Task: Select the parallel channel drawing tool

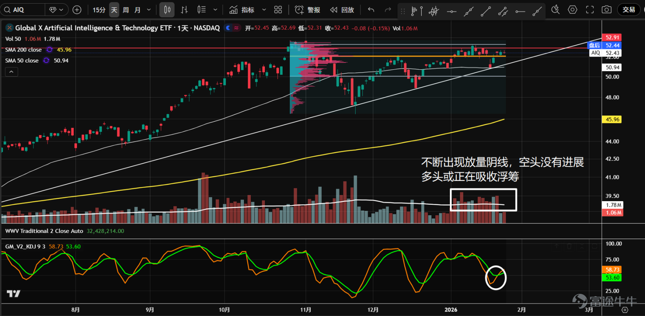Action: coord(503,11)
